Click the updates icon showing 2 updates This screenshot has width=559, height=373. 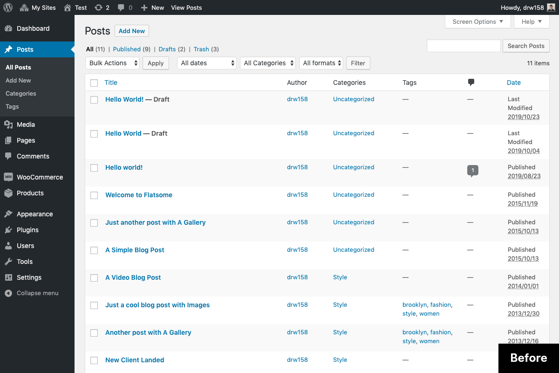pos(102,7)
